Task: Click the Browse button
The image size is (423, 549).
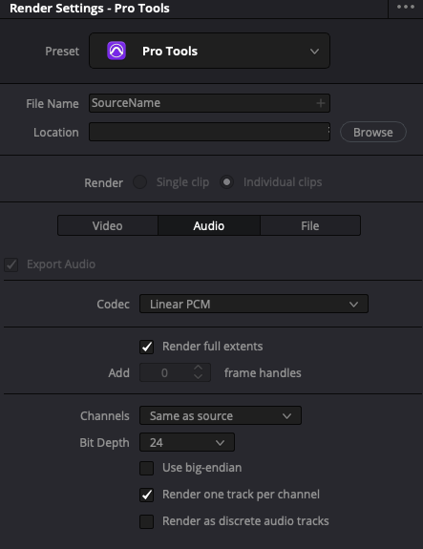Action: pos(373,132)
